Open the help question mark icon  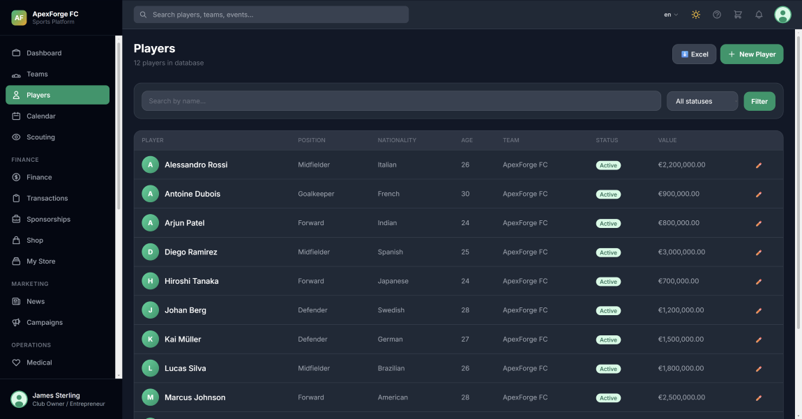point(716,15)
